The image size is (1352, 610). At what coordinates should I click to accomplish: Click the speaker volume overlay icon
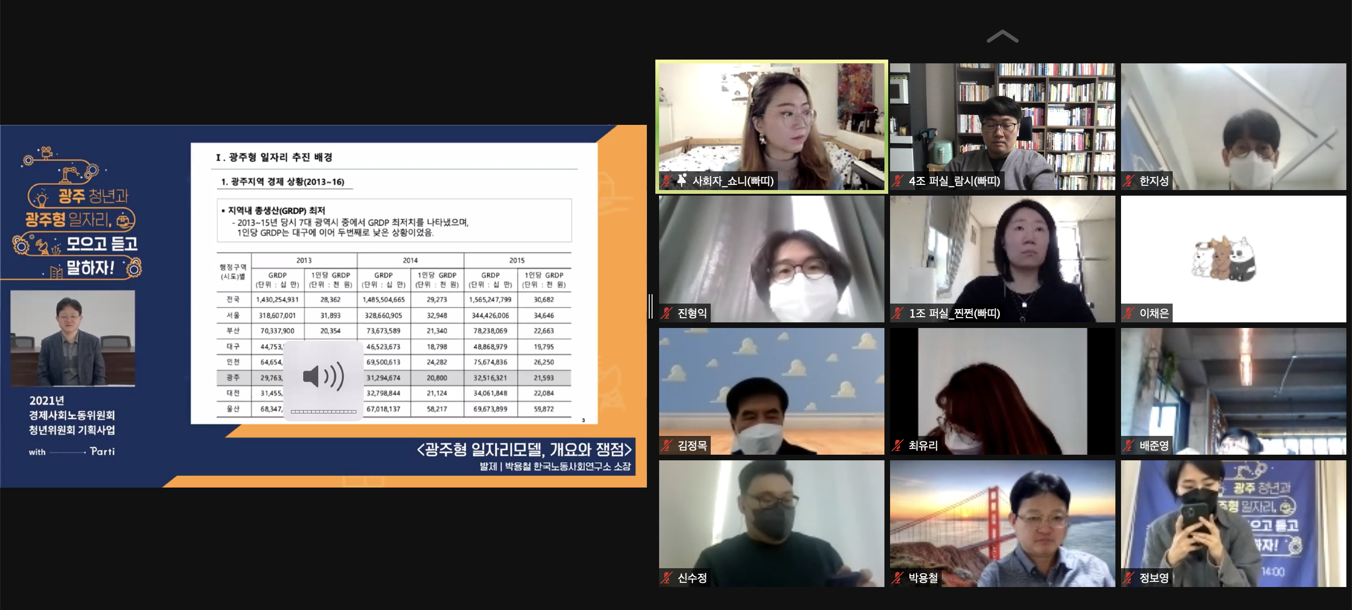click(x=323, y=376)
